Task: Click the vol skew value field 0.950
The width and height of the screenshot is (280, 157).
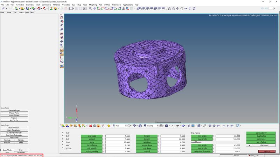Action: pyautogui.click(x=173, y=148)
